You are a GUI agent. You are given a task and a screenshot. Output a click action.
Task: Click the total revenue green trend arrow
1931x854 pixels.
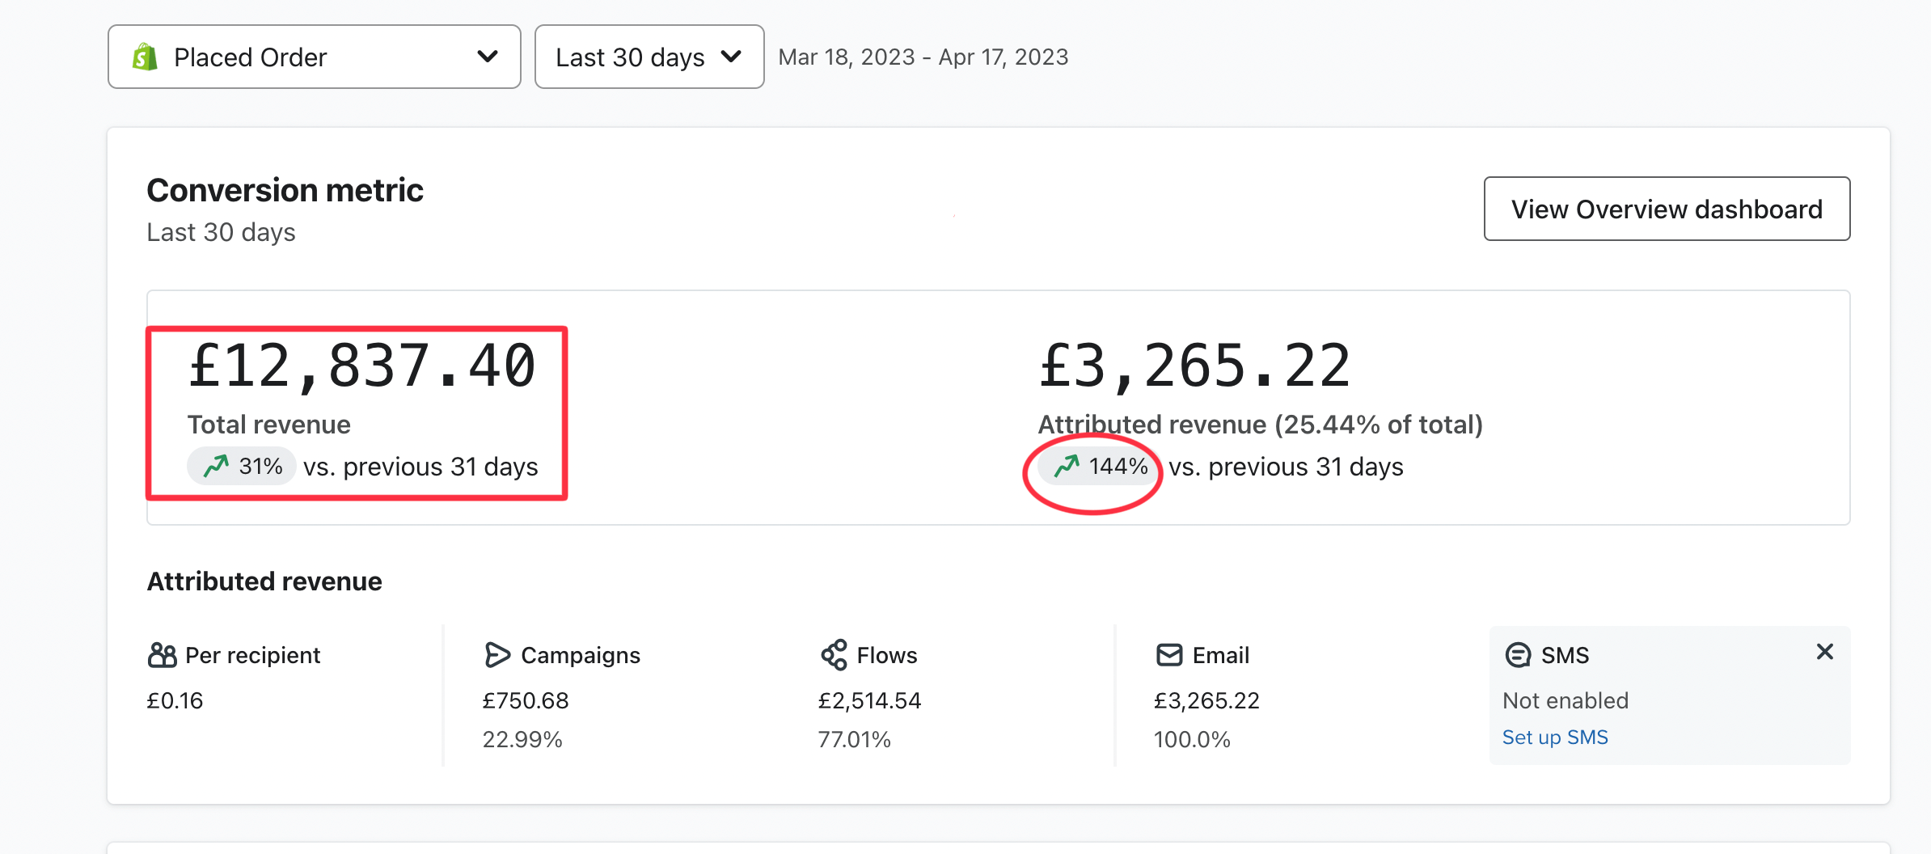coord(216,467)
